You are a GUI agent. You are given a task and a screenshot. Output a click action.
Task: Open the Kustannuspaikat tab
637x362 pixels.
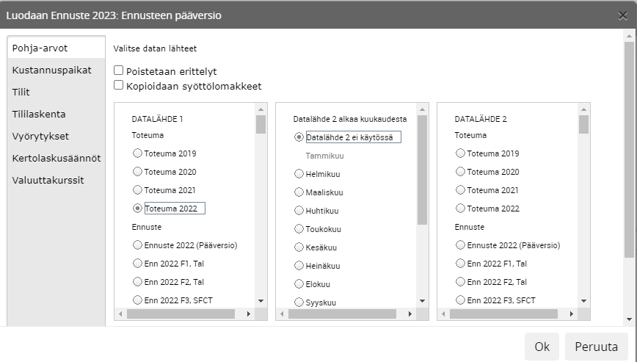pos(51,70)
